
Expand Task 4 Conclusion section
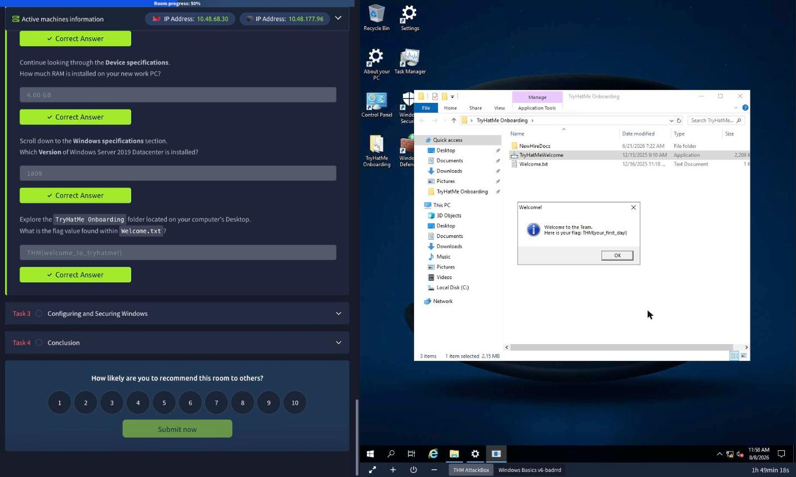[x=177, y=342]
